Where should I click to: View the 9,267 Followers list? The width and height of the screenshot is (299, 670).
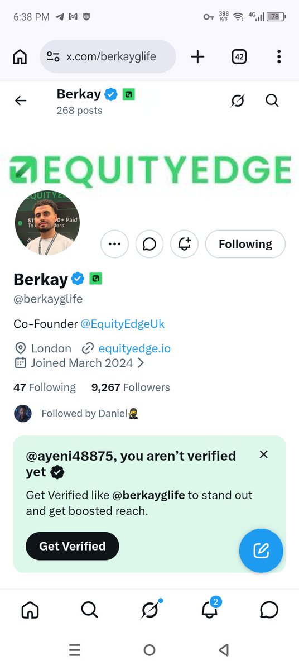coord(131,387)
